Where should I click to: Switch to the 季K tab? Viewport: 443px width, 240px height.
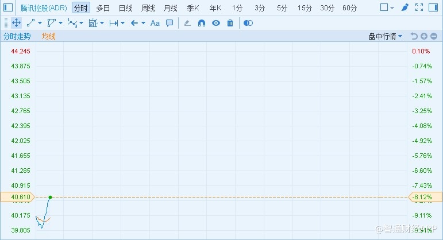point(193,8)
